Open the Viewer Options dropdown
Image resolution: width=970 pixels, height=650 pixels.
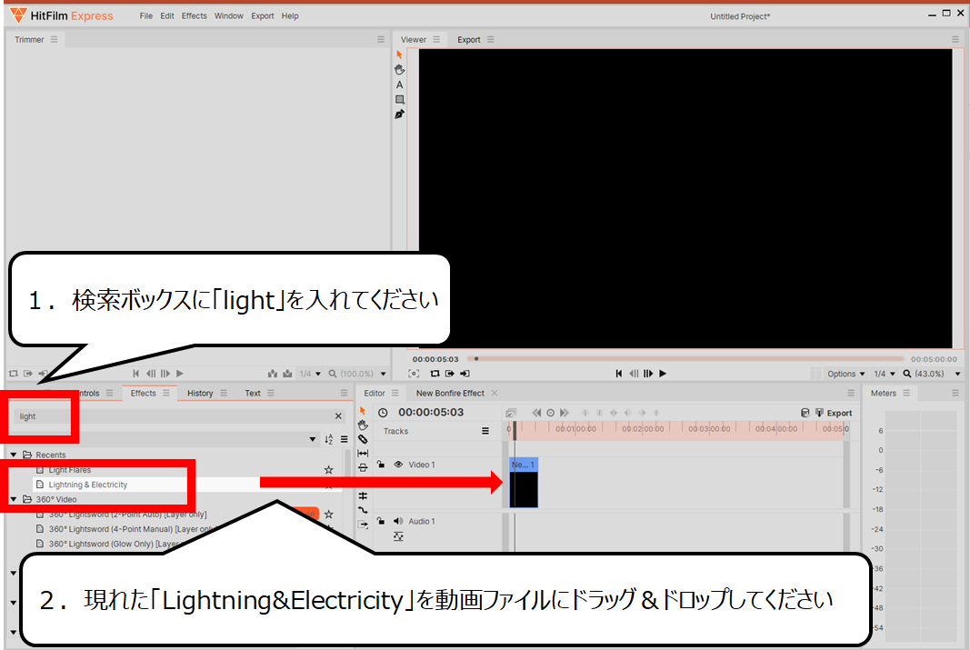(846, 374)
